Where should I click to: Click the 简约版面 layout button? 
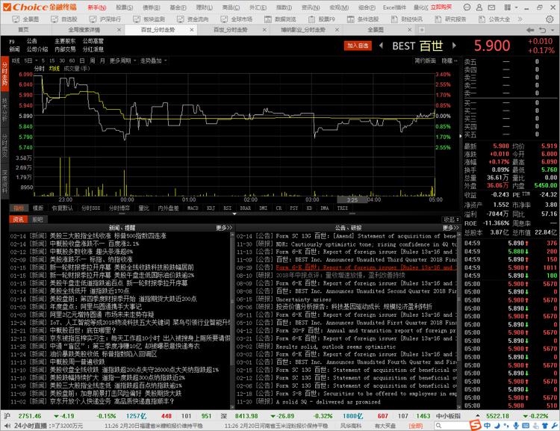tap(425, 61)
